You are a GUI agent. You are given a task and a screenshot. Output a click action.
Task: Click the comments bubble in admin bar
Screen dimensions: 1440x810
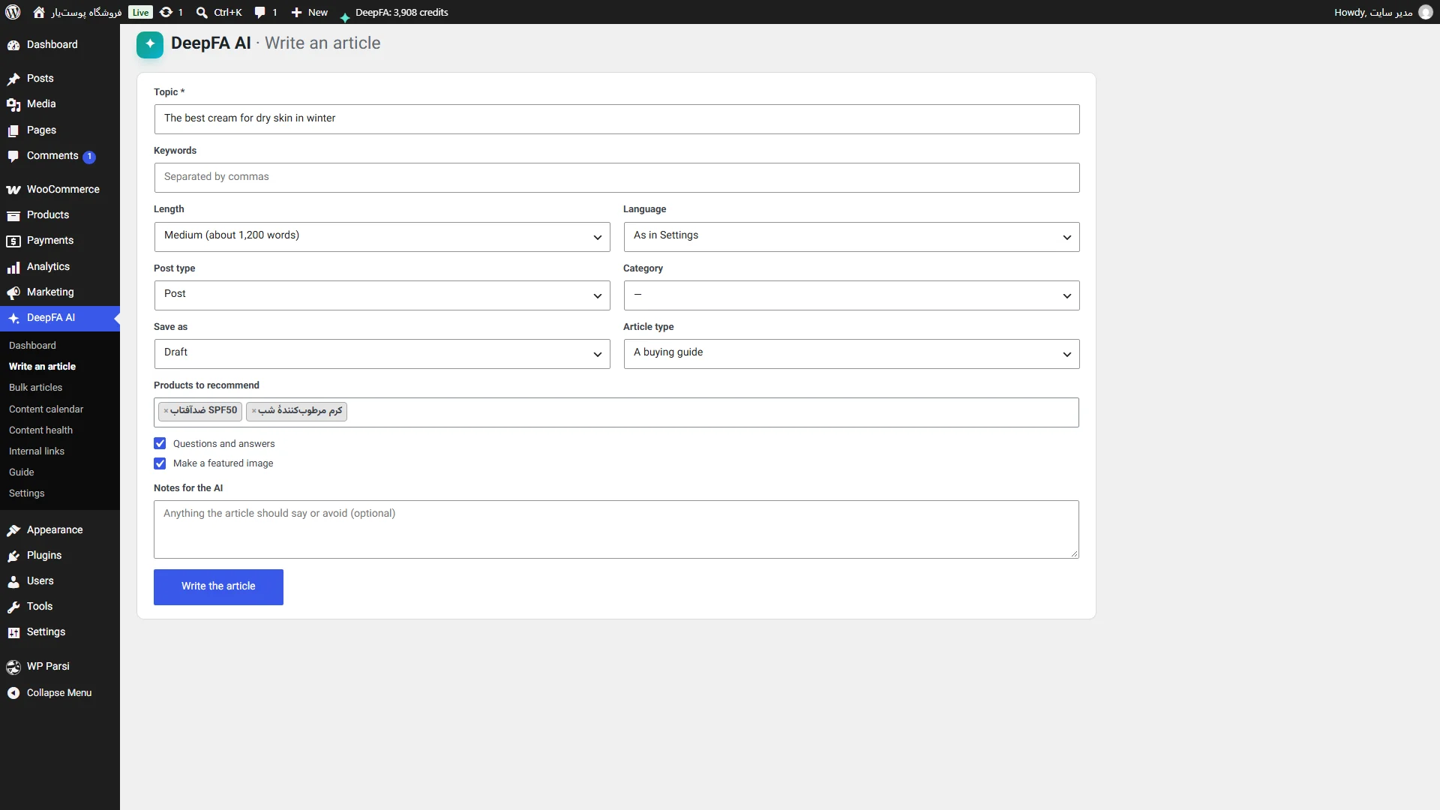click(x=259, y=12)
